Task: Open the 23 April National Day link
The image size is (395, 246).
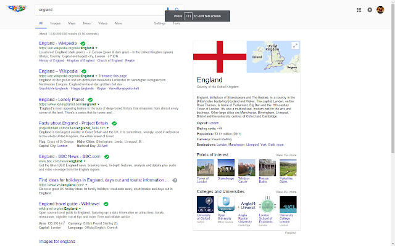Action: click(x=102, y=146)
